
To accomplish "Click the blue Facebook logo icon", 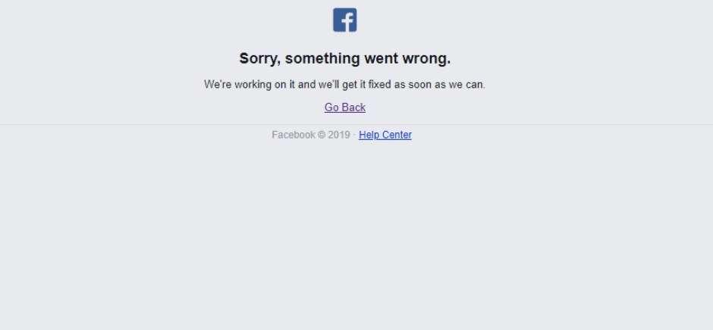I will 344,20.
